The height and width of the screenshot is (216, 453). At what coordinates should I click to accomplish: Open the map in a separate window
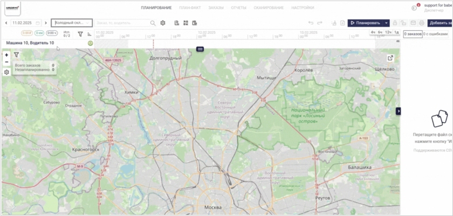coord(390,58)
